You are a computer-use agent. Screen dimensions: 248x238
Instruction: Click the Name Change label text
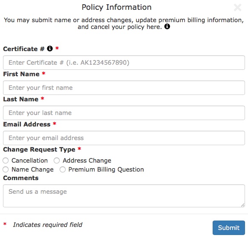[32, 169]
